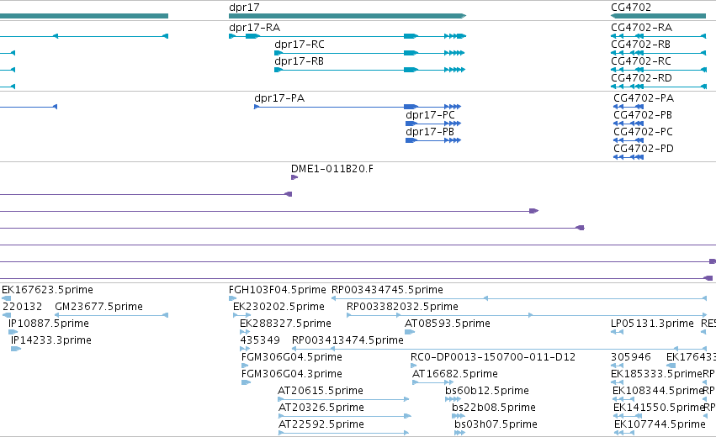Select the dpr17 gene bar
This screenshot has height=437, width=716.
pyautogui.click(x=347, y=16)
